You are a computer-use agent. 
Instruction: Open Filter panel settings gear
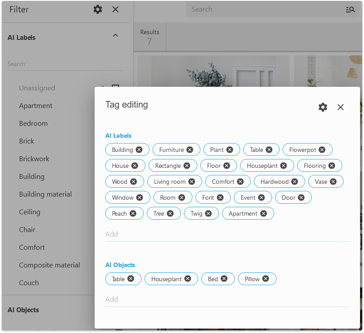coord(98,9)
